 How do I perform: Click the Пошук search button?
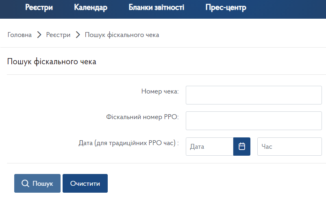(37, 183)
